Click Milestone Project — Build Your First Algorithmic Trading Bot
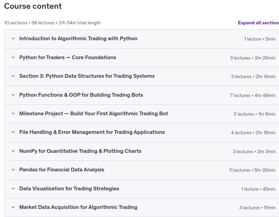 click(x=94, y=114)
